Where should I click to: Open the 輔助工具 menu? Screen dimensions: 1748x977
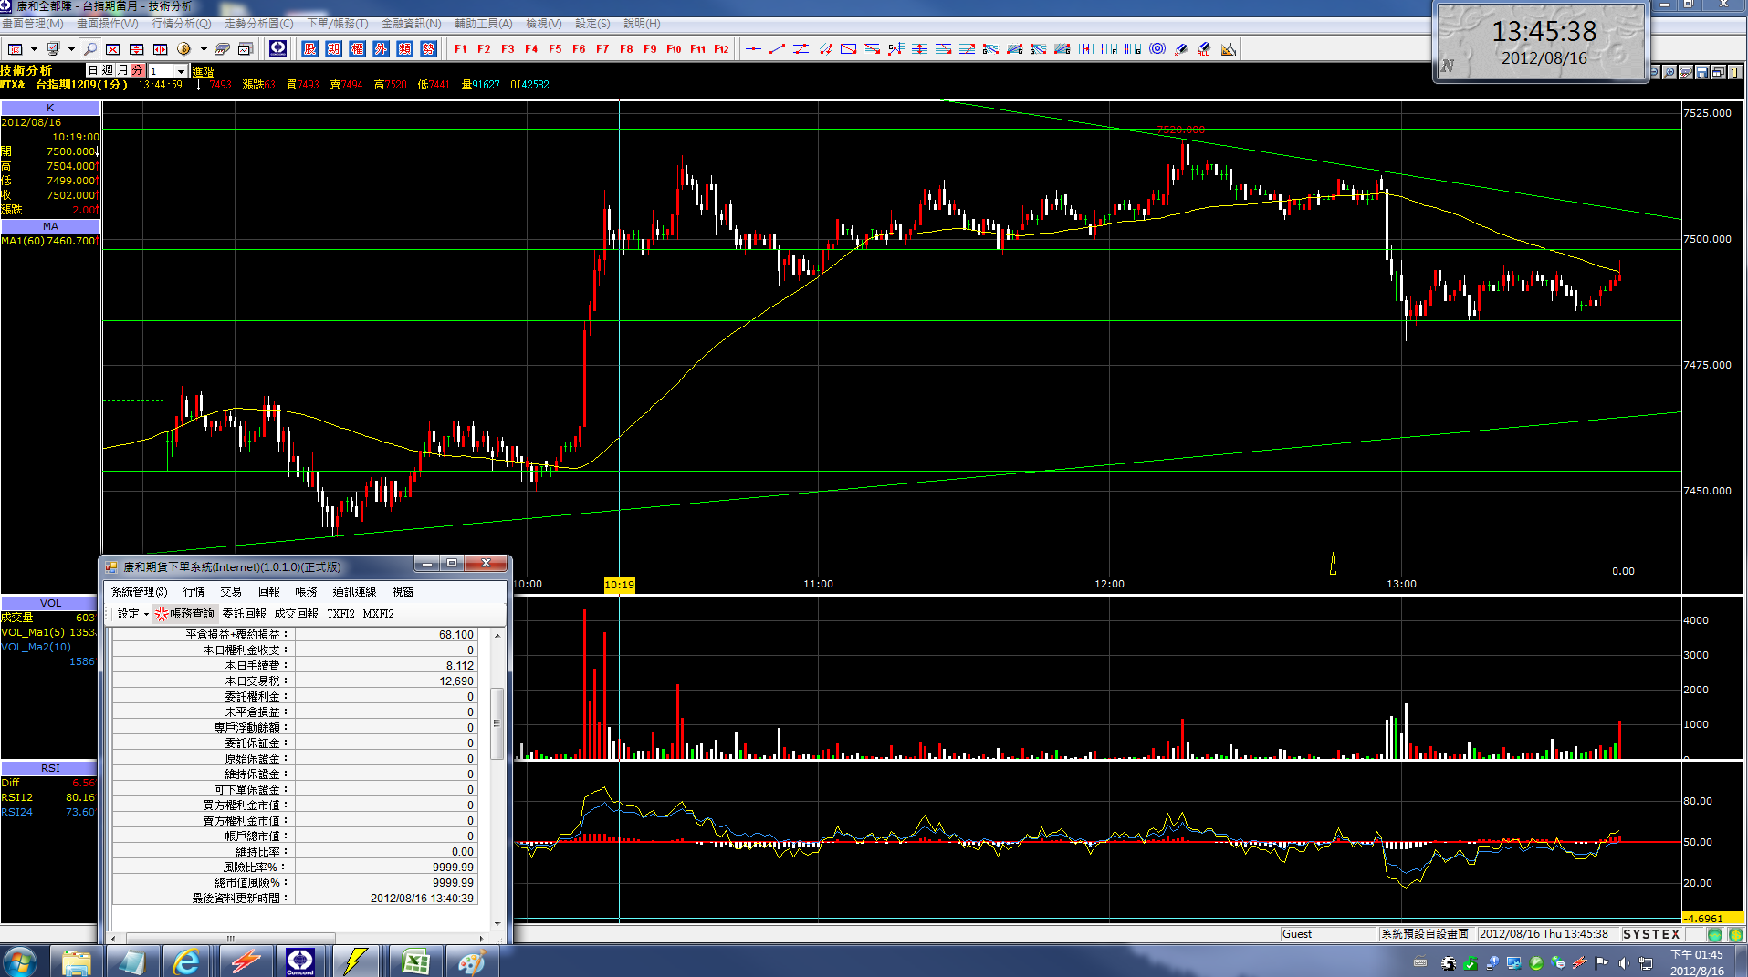(x=483, y=24)
